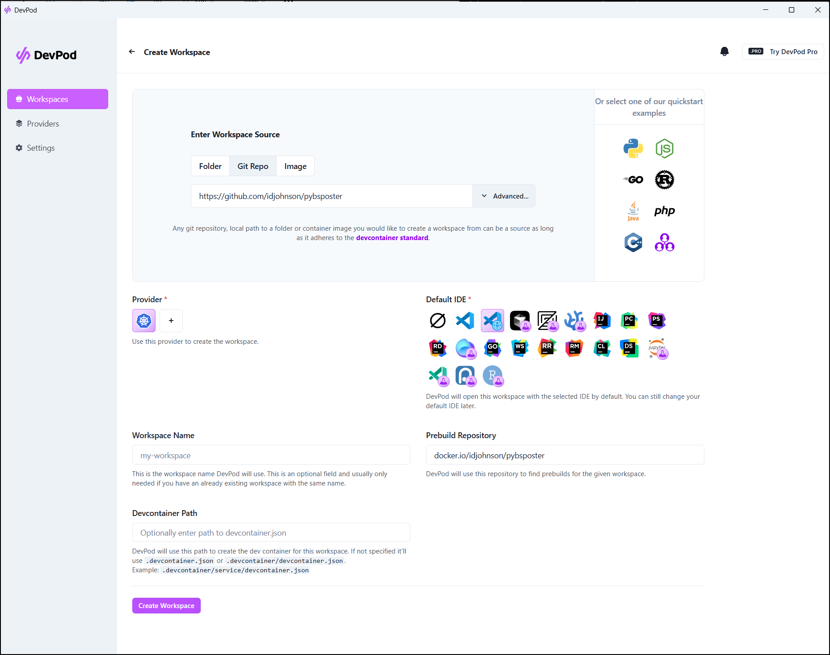Click Try DevPod Pro button
Image resolution: width=830 pixels, height=655 pixels.
(x=783, y=51)
